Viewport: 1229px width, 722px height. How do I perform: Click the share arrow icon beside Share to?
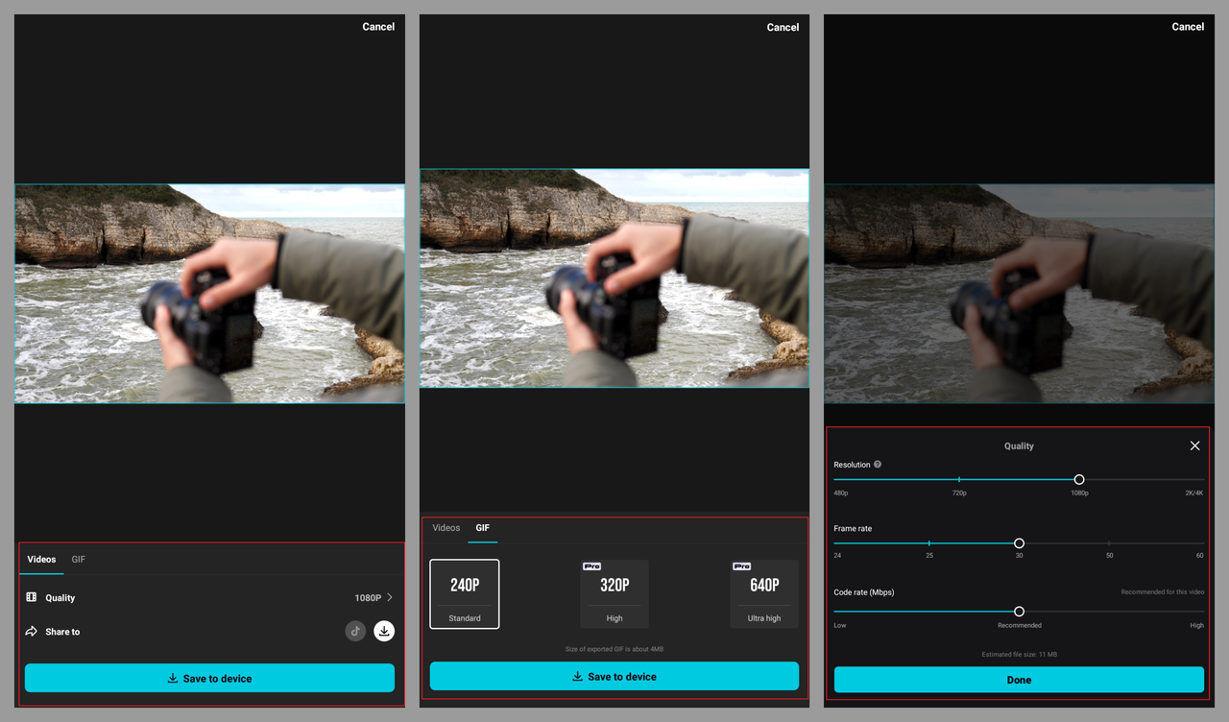click(x=30, y=631)
